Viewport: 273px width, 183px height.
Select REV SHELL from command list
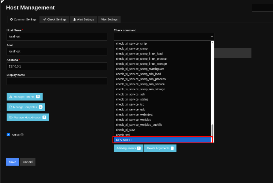click(x=163, y=140)
